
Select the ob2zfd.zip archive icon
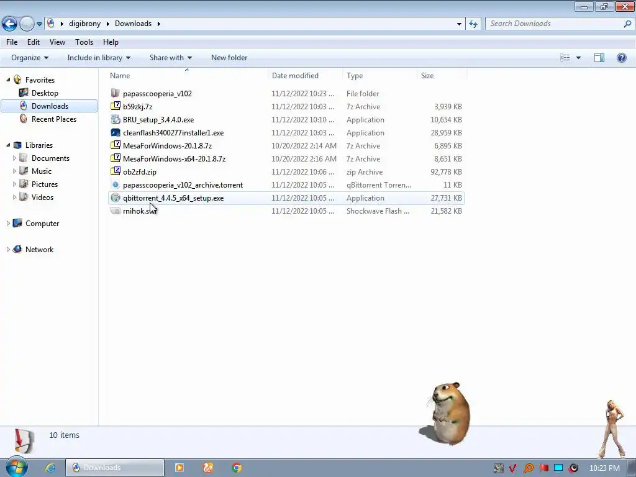point(116,171)
